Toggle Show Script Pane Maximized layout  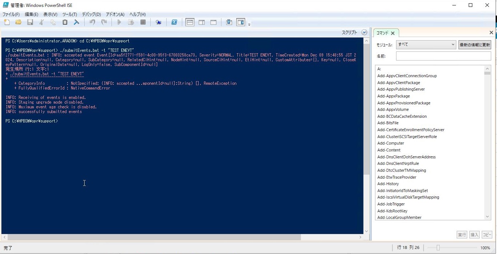click(213, 22)
